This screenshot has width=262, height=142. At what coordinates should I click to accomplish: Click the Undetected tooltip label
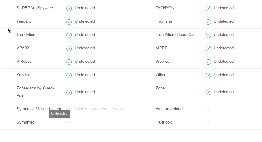(59, 113)
